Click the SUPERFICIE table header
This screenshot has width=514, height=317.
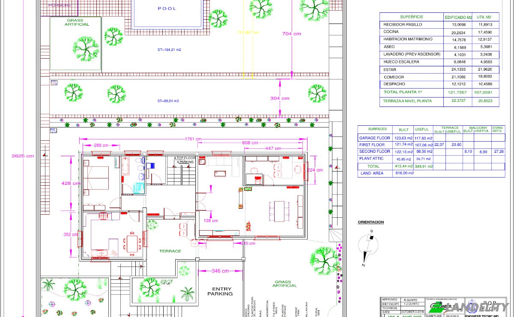[412, 17]
